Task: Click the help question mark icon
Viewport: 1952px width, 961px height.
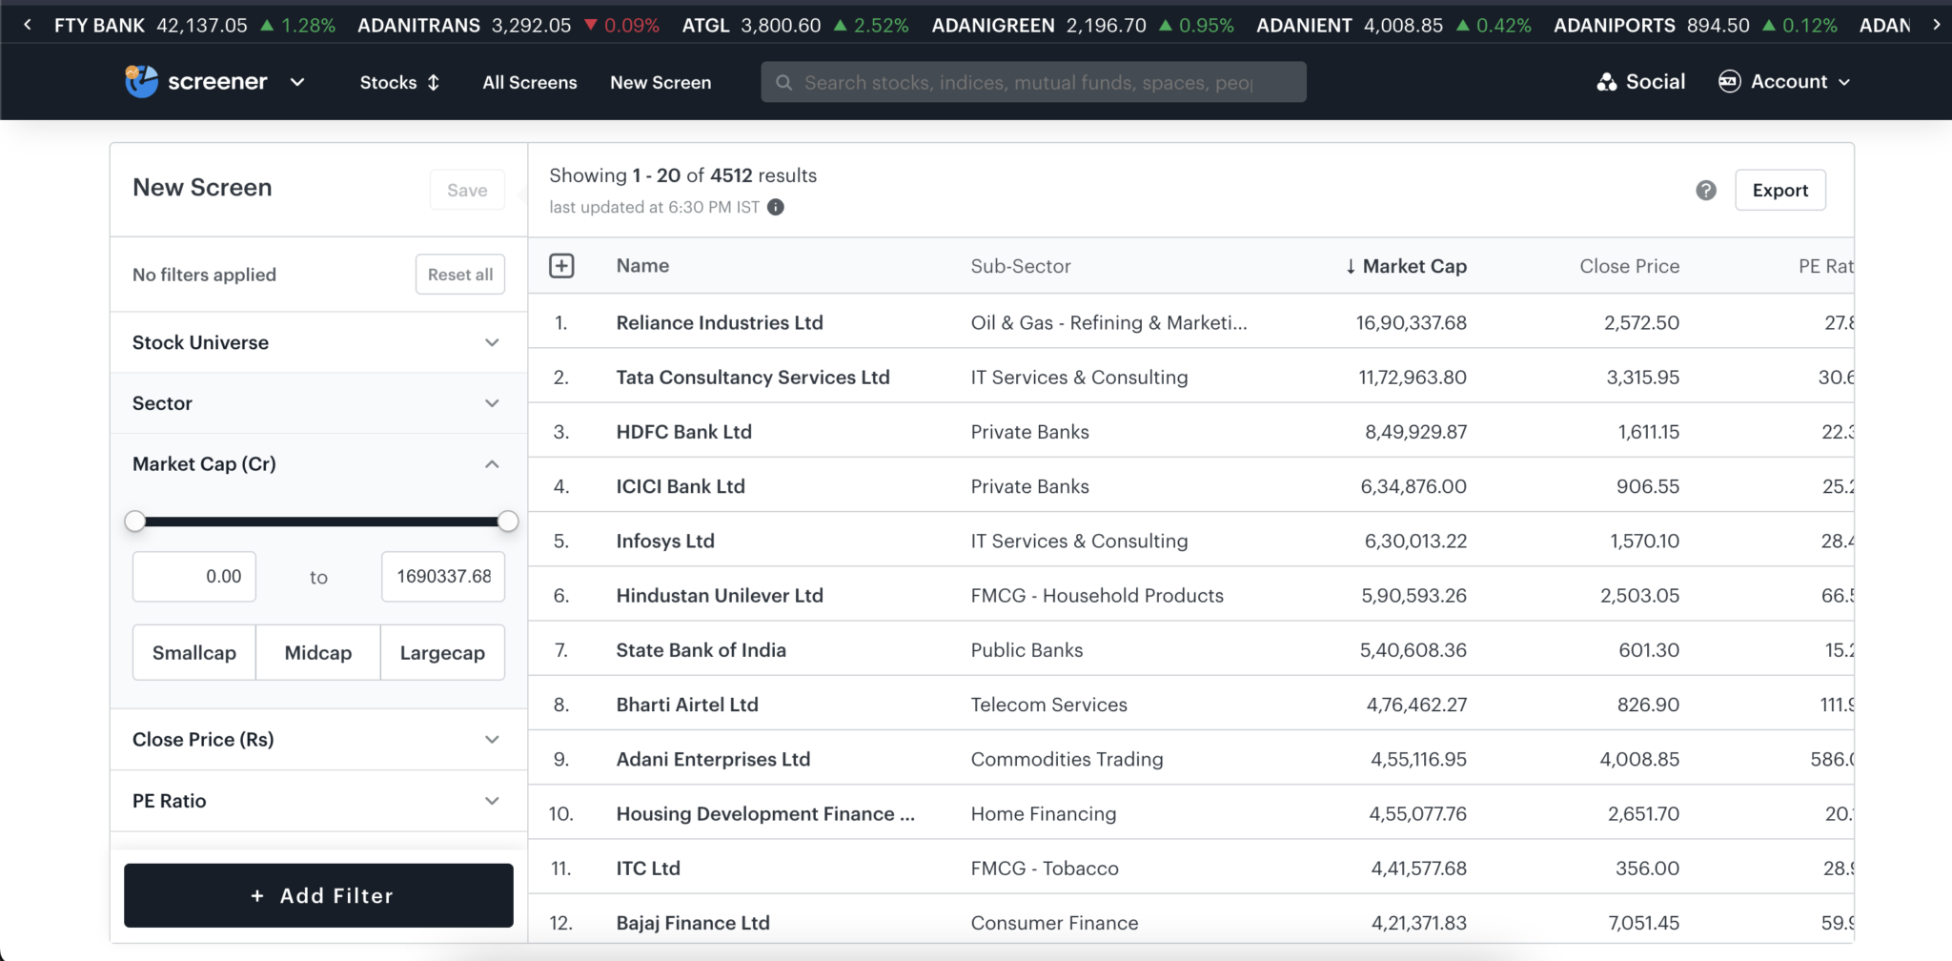Action: [1706, 191]
